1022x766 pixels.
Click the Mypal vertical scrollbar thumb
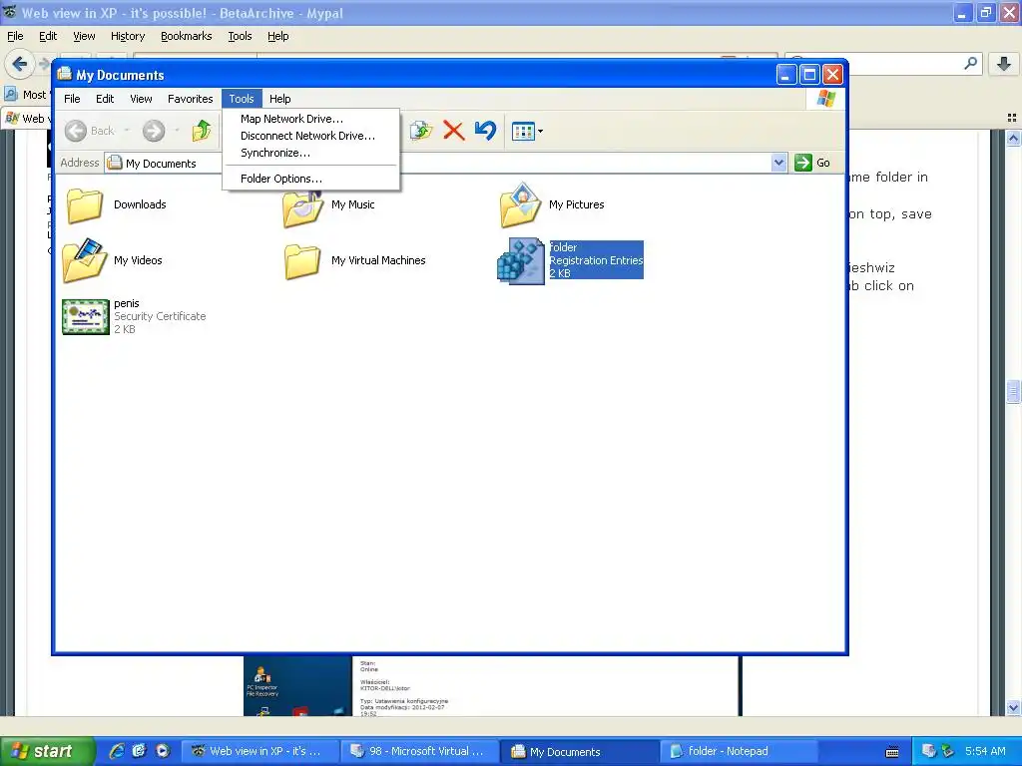coord(1013,391)
